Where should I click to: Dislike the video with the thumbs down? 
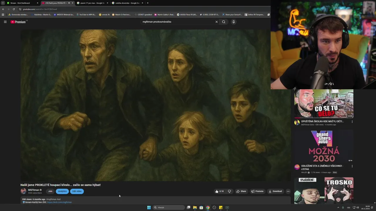229,191
